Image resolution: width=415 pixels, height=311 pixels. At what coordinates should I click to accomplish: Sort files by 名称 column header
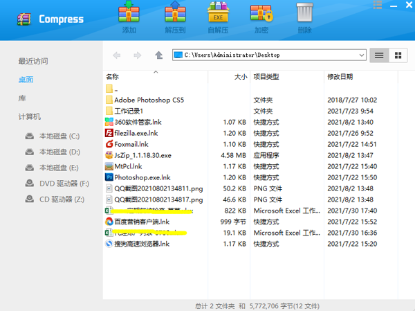(x=113, y=77)
